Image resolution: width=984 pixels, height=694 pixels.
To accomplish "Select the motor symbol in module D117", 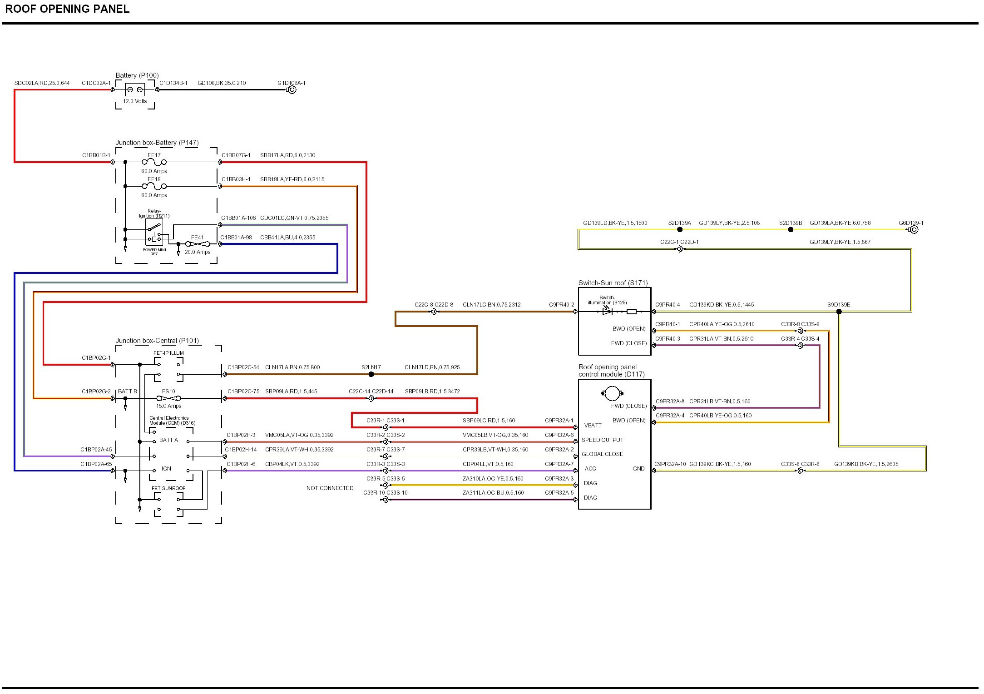I will tap(612, 393).
